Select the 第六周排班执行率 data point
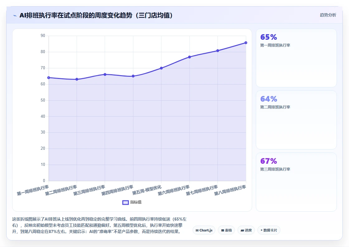Viewport: 349px width, 247px height. 189,57
